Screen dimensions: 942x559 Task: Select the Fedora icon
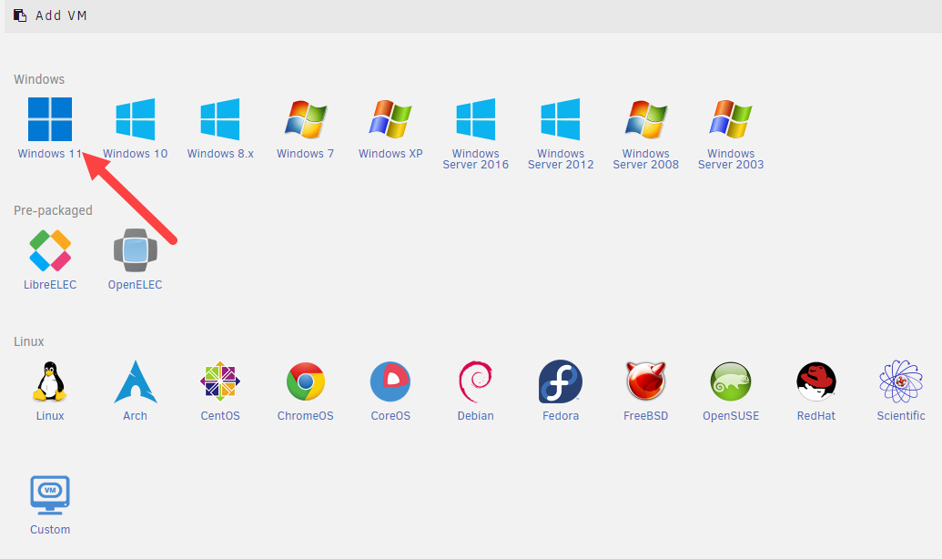click(561, 381)
